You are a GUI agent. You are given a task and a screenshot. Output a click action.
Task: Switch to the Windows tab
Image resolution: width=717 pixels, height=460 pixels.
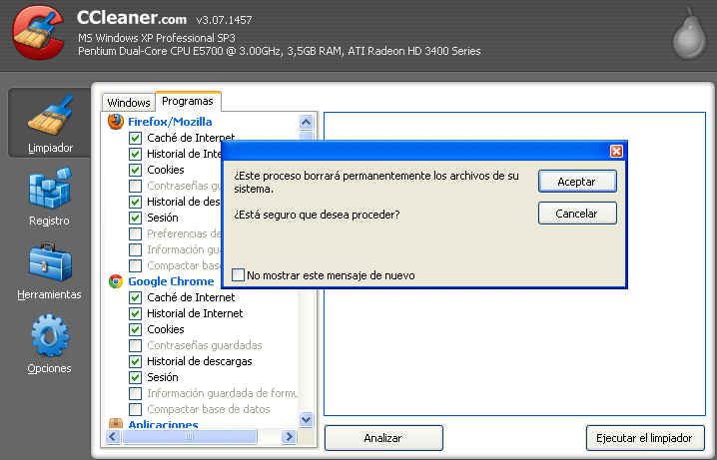pos(129,103)
